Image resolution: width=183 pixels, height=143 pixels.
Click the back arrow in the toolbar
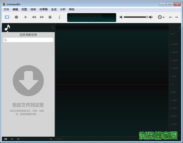tap(170, 17)
